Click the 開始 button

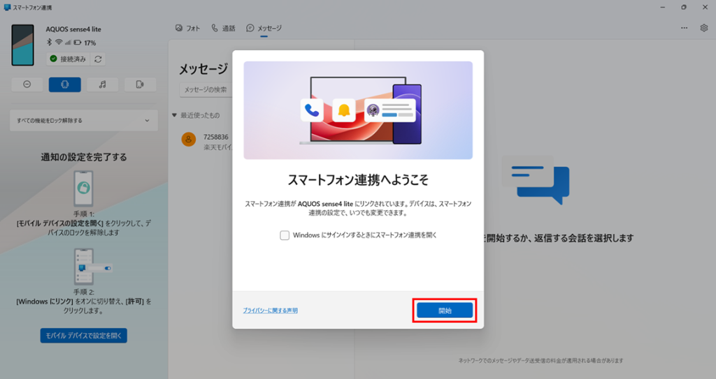click(x=445, y=311)
